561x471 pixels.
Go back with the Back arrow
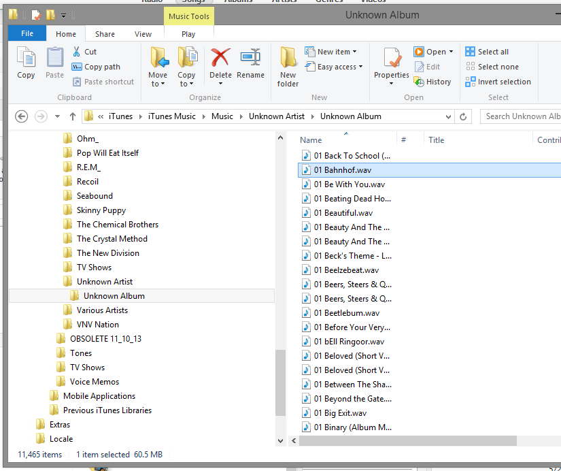22,116
